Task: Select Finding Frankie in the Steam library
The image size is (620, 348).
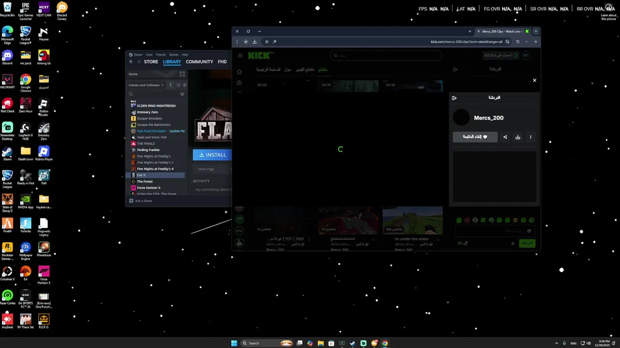Action: pyautogui.click(x=148, y=150)
